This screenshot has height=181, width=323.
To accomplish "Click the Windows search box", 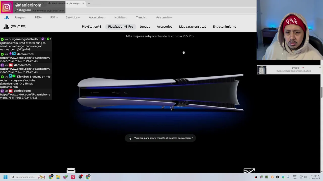I will pos(28,177).
